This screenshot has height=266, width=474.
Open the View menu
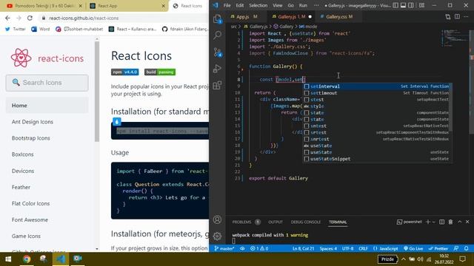coord(278,5)
